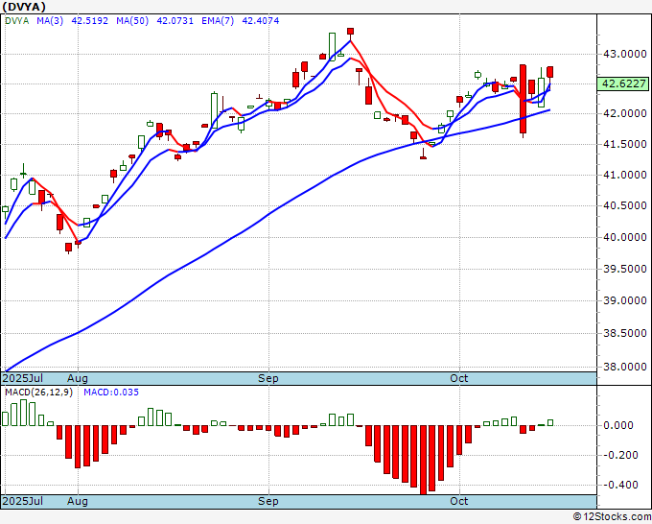Viewport: 652px width, 524px height.
Task: Click the 42.0000 price axis label
Action: click(x=624, y=113)
